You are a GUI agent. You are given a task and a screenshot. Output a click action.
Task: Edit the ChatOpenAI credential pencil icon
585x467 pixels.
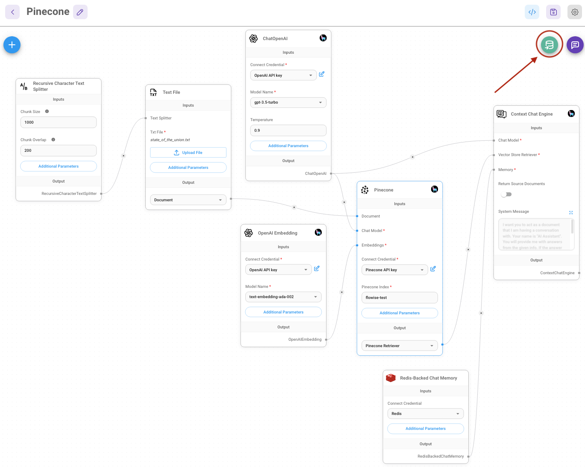(322, 74)
